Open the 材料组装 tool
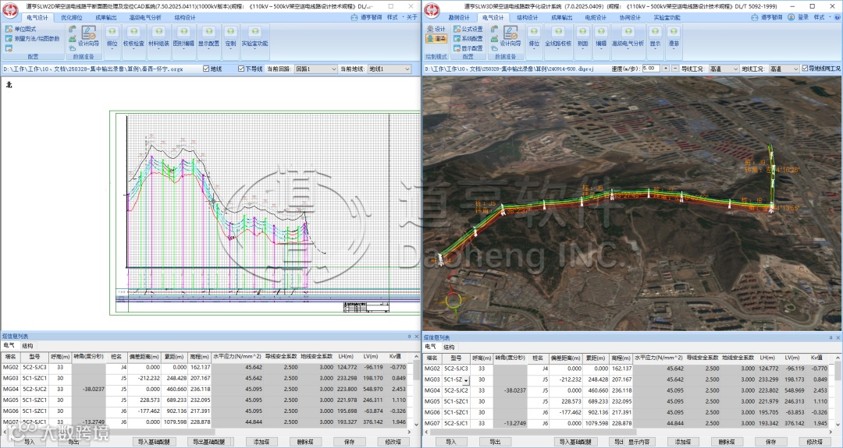Viewport: 843px width, 448px height. click(158, 37)
